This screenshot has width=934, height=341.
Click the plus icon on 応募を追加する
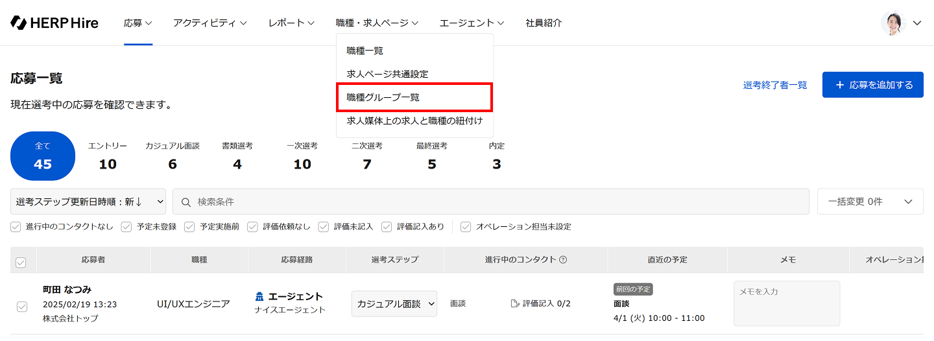coord(840,85)
